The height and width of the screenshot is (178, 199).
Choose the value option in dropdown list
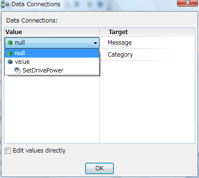52,62
